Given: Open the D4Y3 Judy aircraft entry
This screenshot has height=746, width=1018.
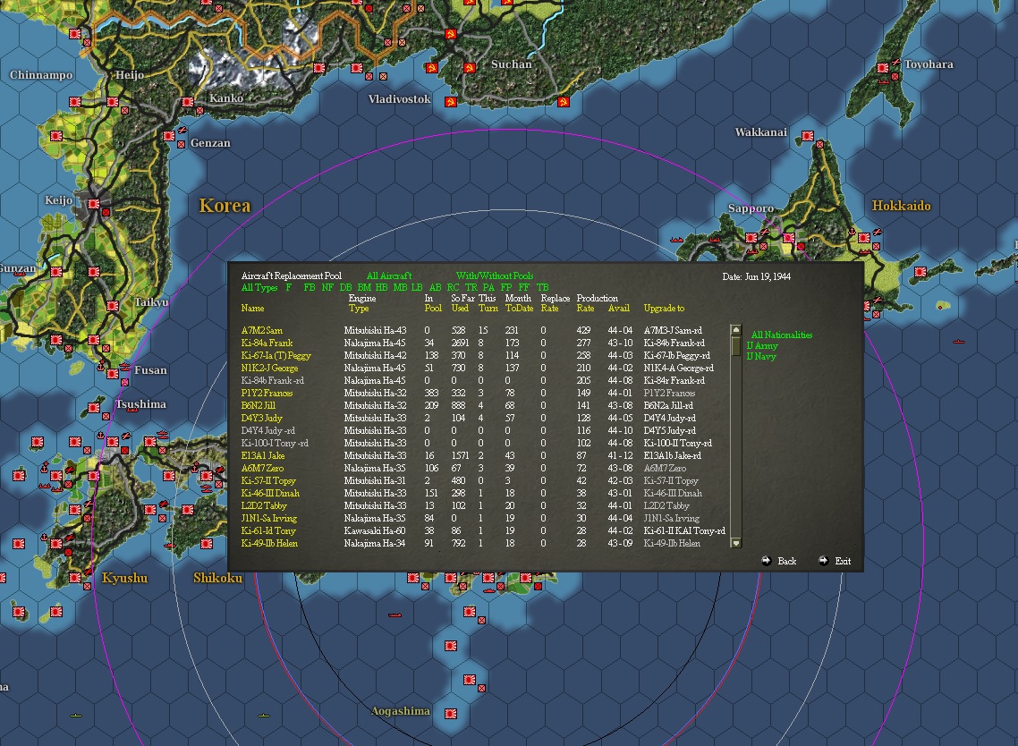Looking at the screenshot, I should [261, 418].
